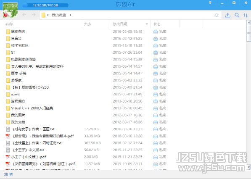Click privacy icon in 小王子（中文版）.pdf row

[x=156, y=157]
